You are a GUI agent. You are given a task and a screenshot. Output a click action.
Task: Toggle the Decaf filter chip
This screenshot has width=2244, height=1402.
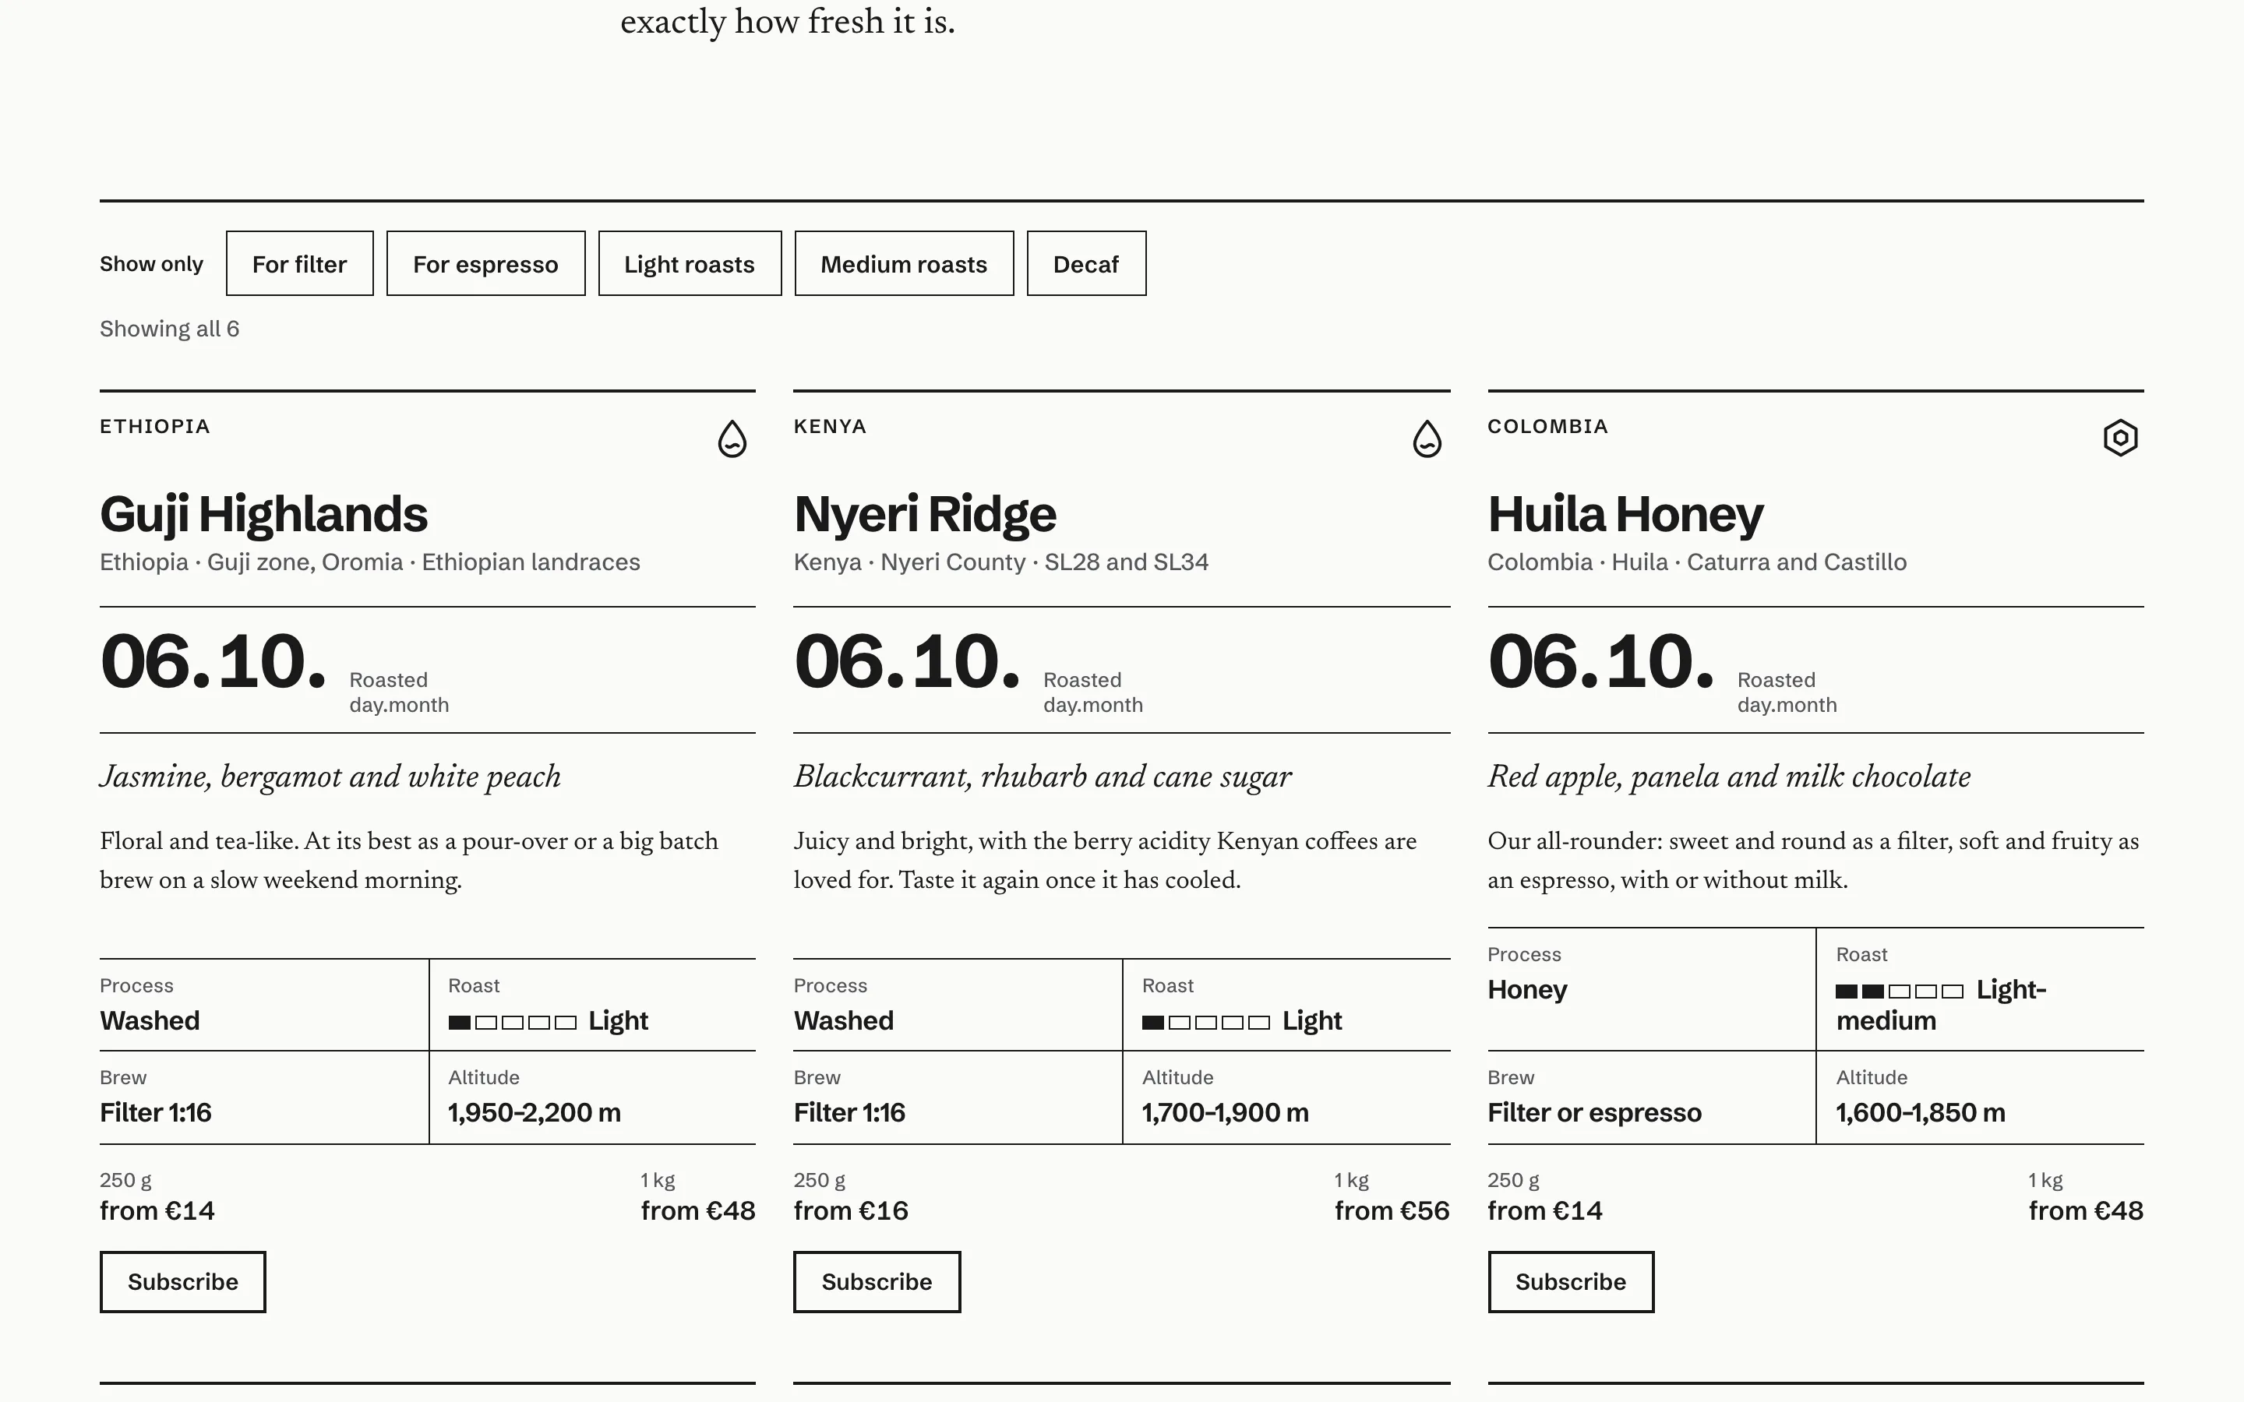pyautogui.click(x=1086, y=263)
